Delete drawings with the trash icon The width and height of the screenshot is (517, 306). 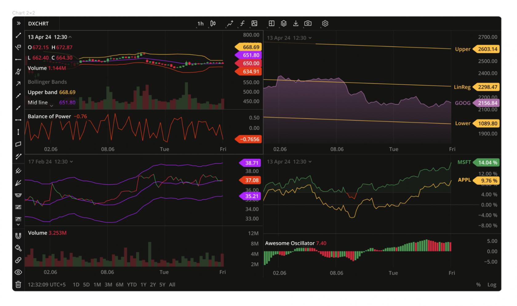18,285
